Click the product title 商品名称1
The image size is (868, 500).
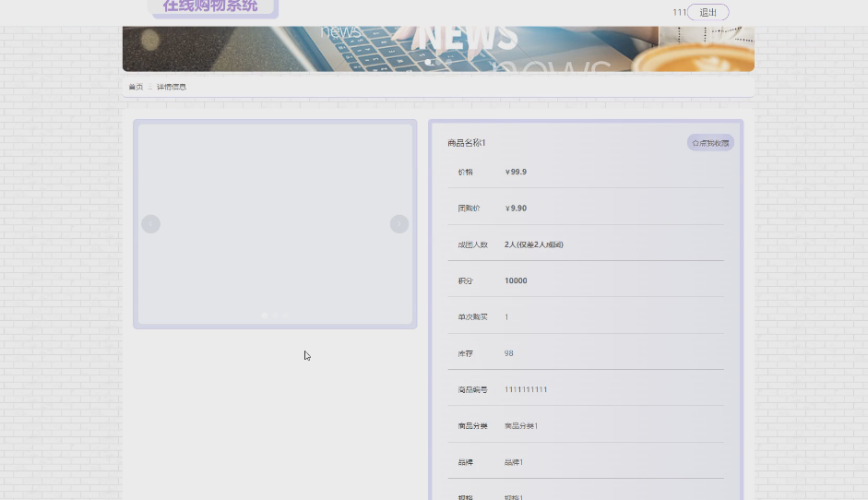point(467,143)
